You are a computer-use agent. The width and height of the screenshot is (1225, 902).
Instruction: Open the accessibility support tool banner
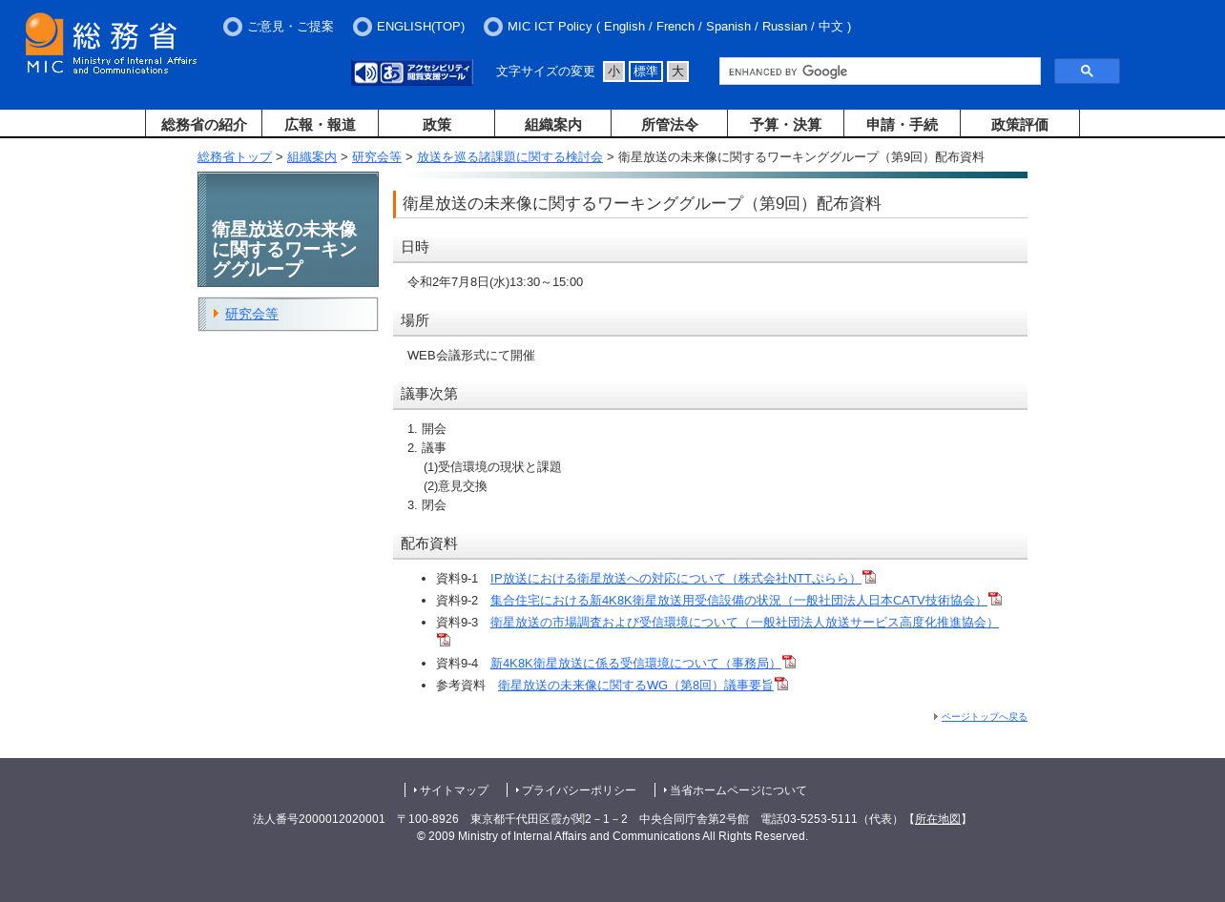[x=412, y=72]
